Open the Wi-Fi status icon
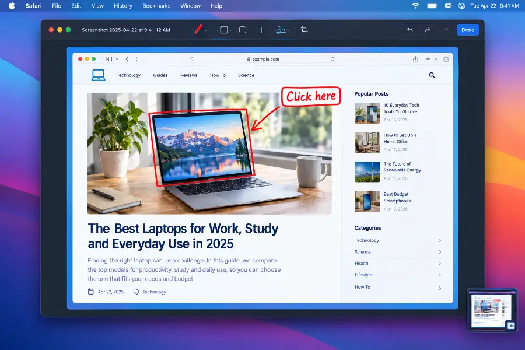 pos(415,6)
